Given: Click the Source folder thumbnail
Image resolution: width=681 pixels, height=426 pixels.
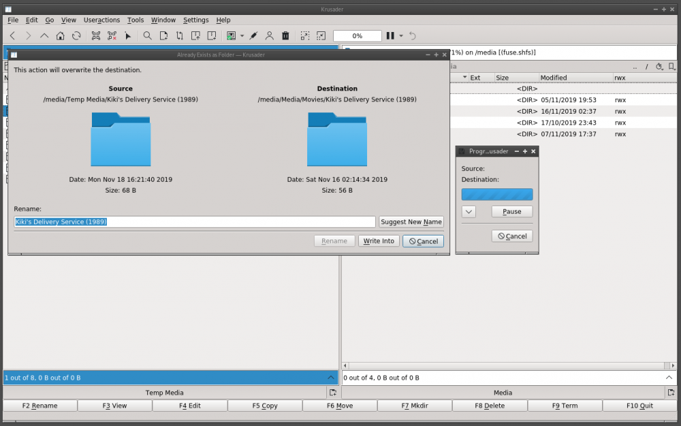Looking at the screenshot, I should click(x=121, y=139).
